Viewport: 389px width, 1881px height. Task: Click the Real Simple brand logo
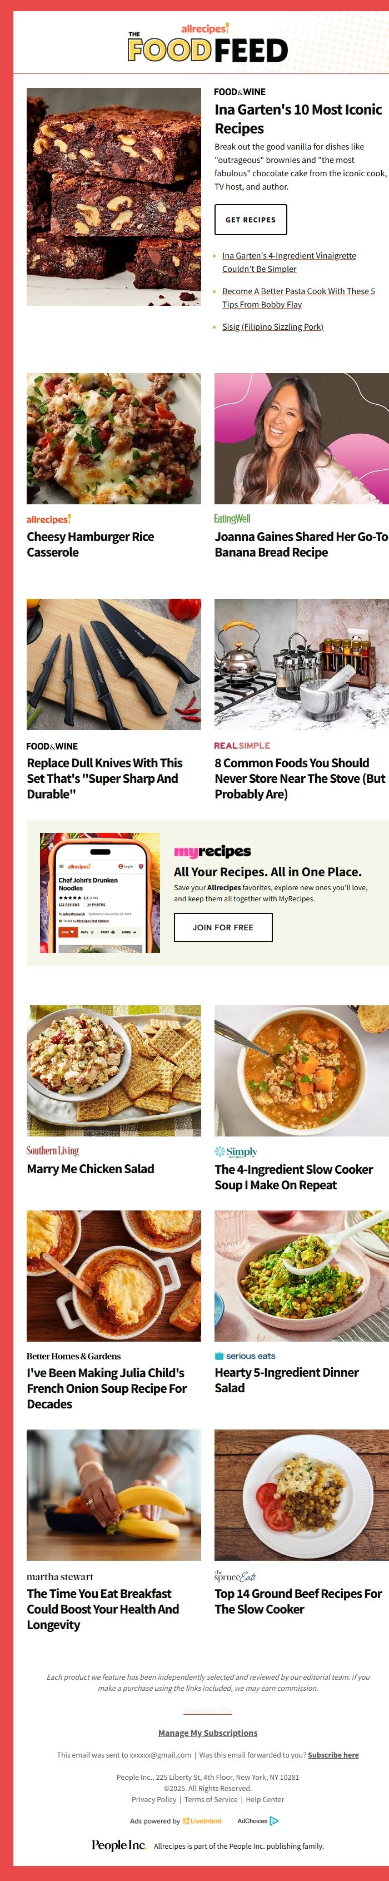pyautogui.click(x=242, y=746)
